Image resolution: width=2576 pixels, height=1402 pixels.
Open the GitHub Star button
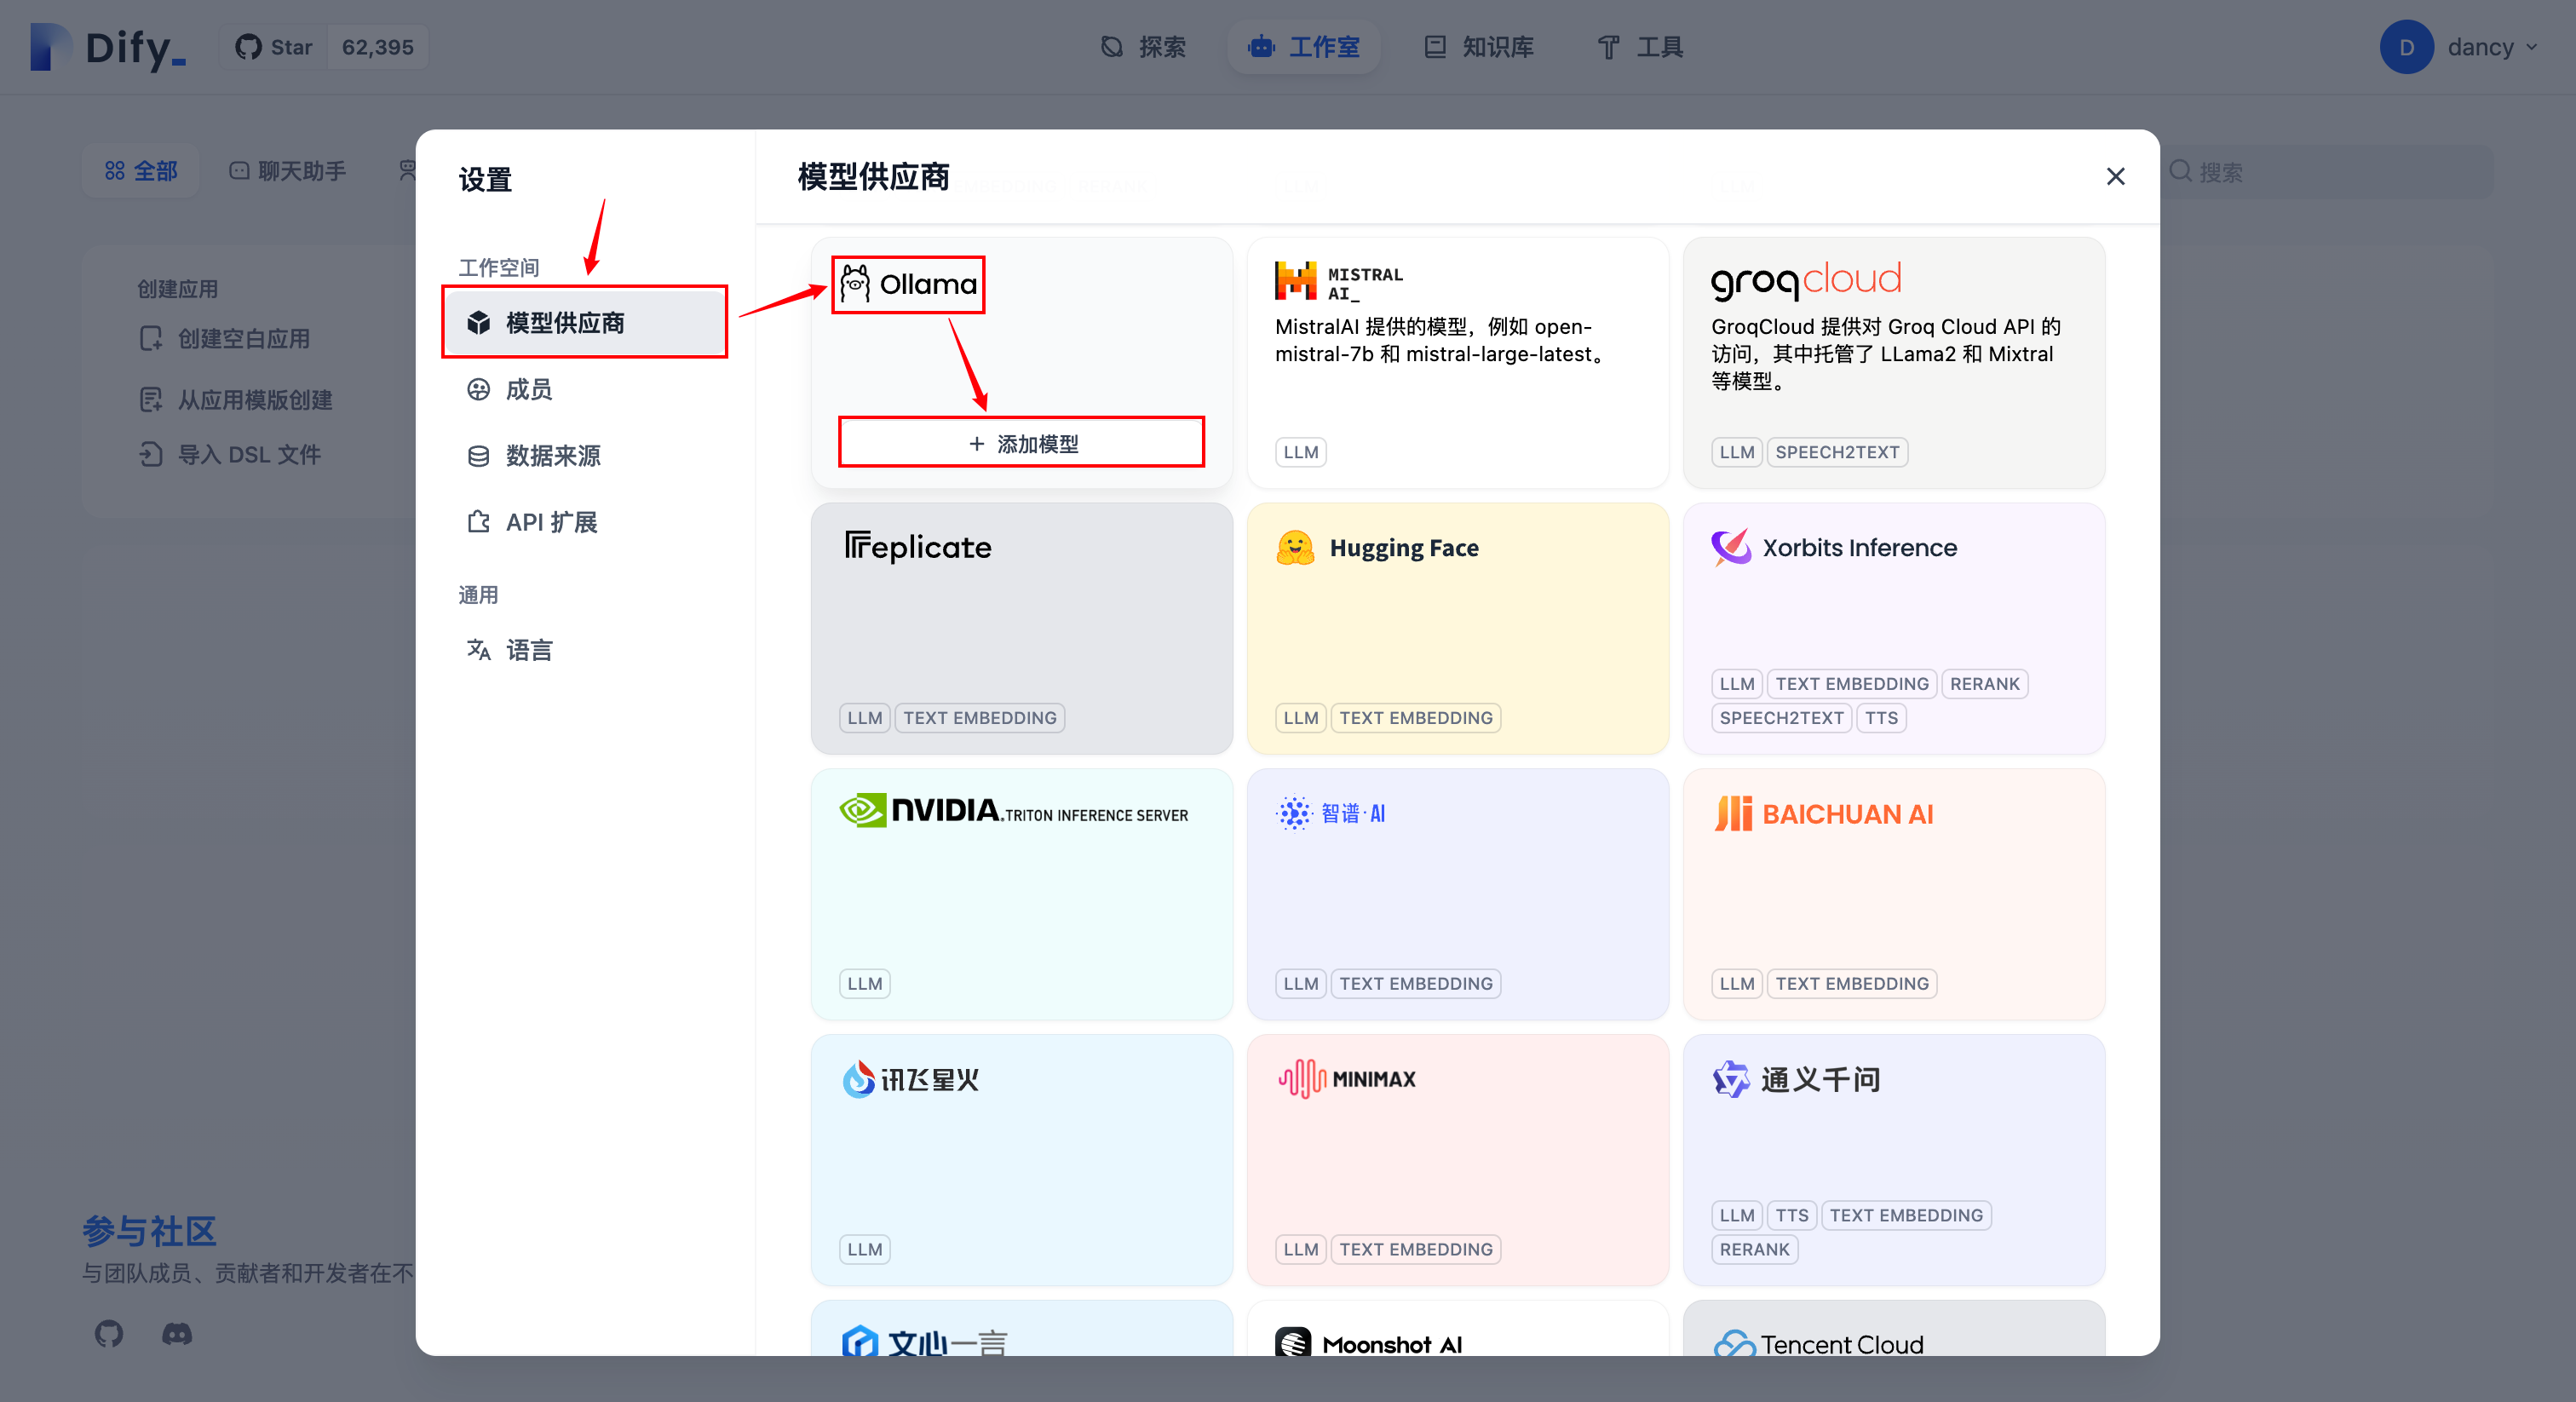click(274, 47)
